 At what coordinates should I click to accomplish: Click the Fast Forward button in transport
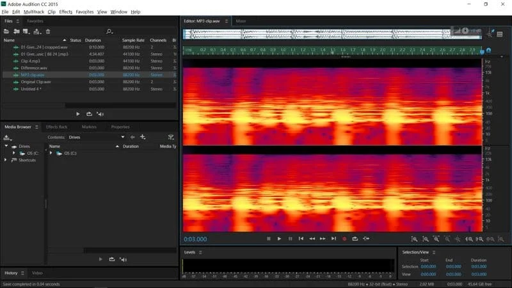[x=323, y=239]
